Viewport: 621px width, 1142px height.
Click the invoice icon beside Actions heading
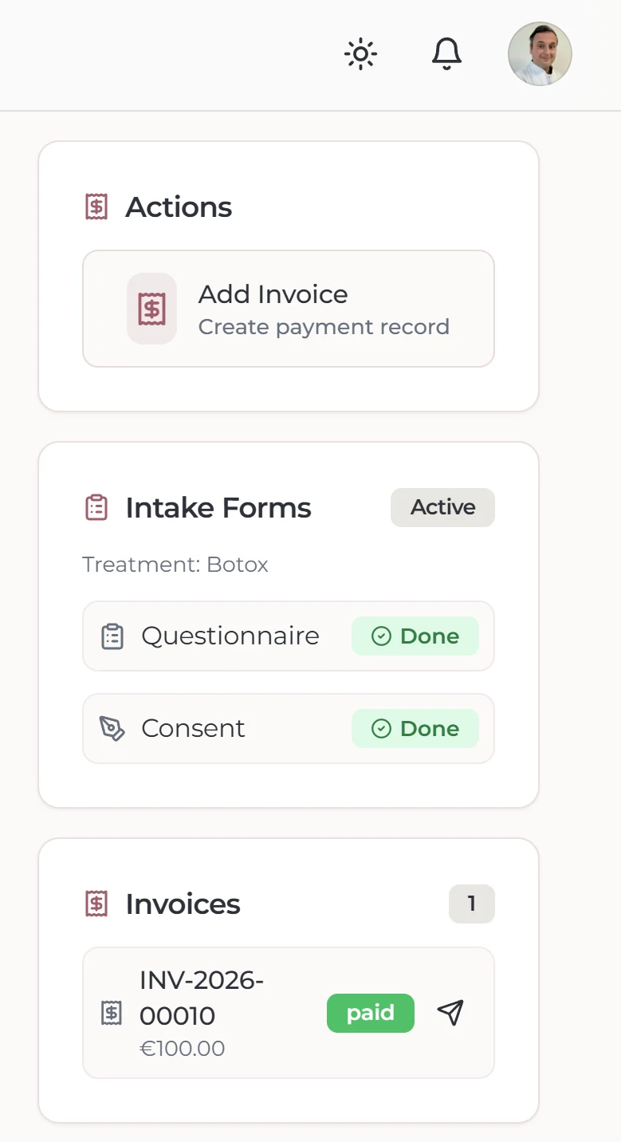tap(96, 206)
